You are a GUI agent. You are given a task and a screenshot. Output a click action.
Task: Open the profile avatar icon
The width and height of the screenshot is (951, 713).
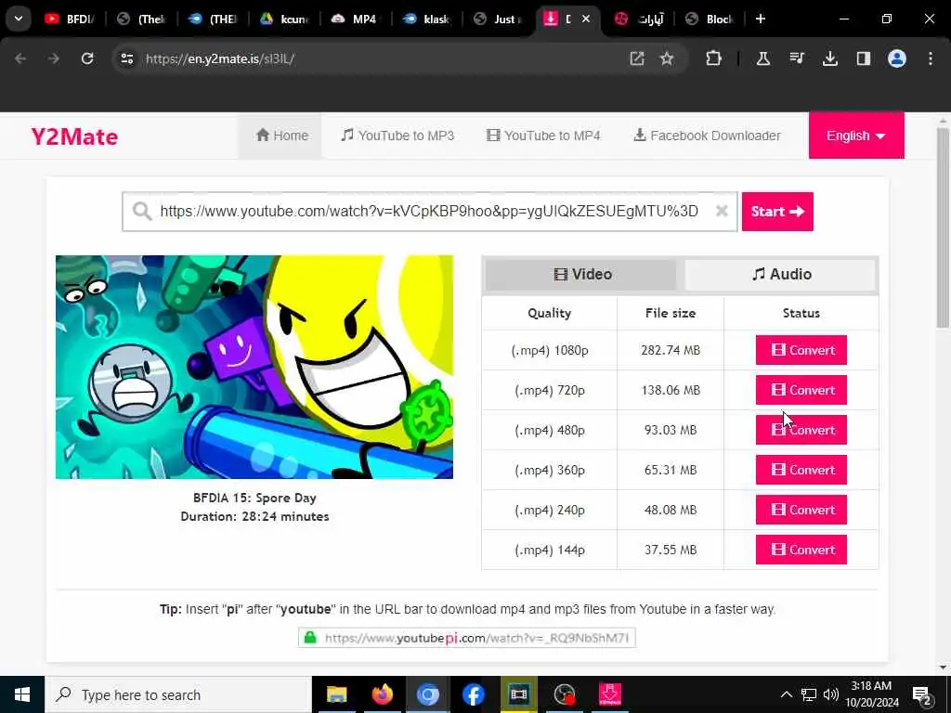click(896, 58)
